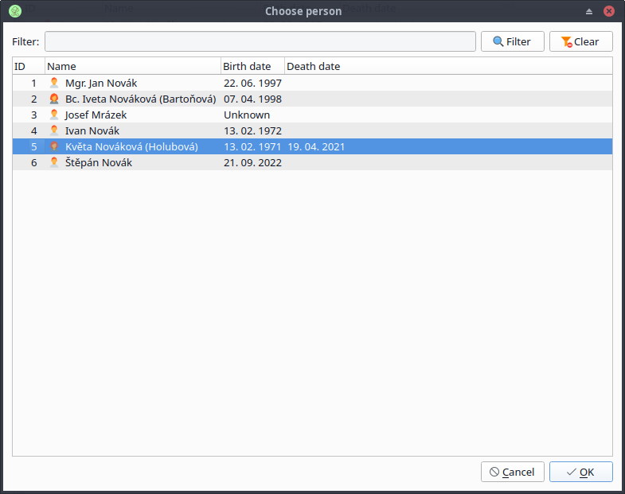Close the Choose person dialog window
Screen dimensions: 625x494
coord(609,11)
